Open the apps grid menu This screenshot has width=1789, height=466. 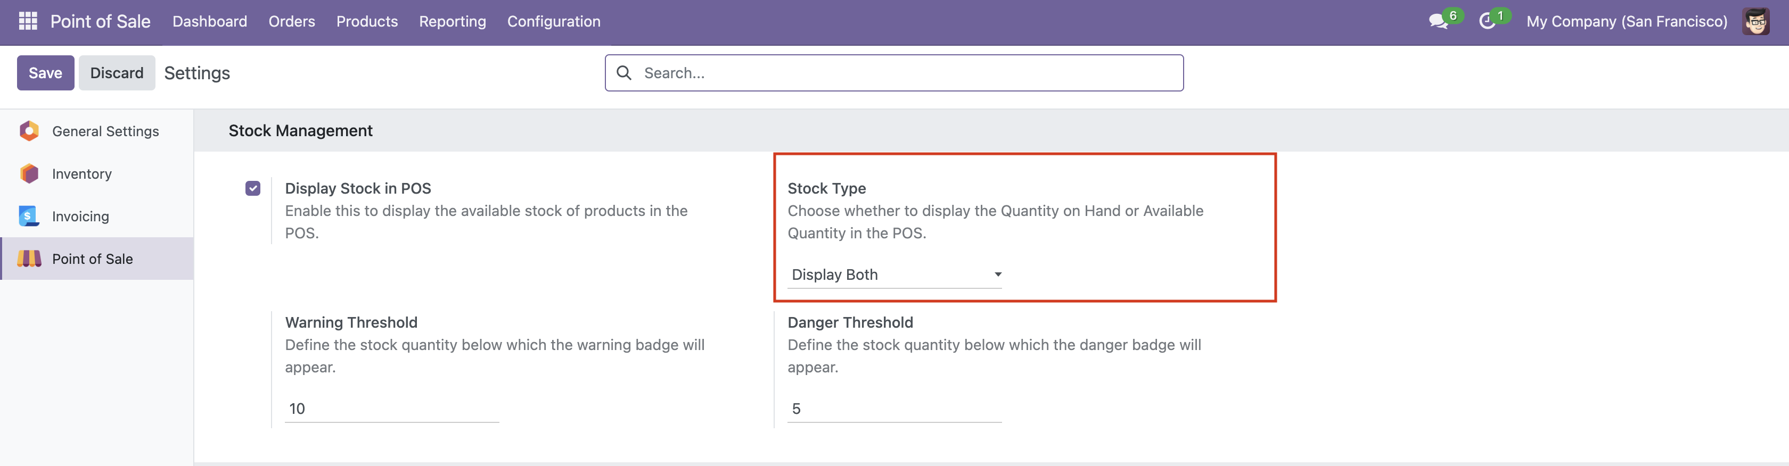click(27, 21)
